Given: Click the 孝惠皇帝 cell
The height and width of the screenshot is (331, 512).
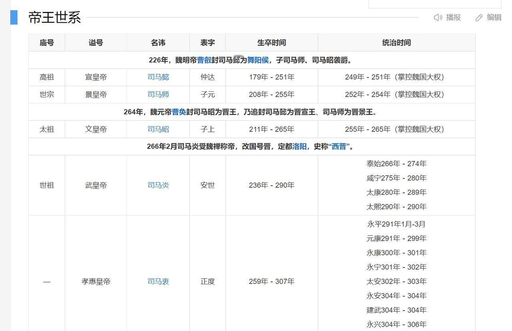Looking at the screenshot, I should (x=96, y=281).
